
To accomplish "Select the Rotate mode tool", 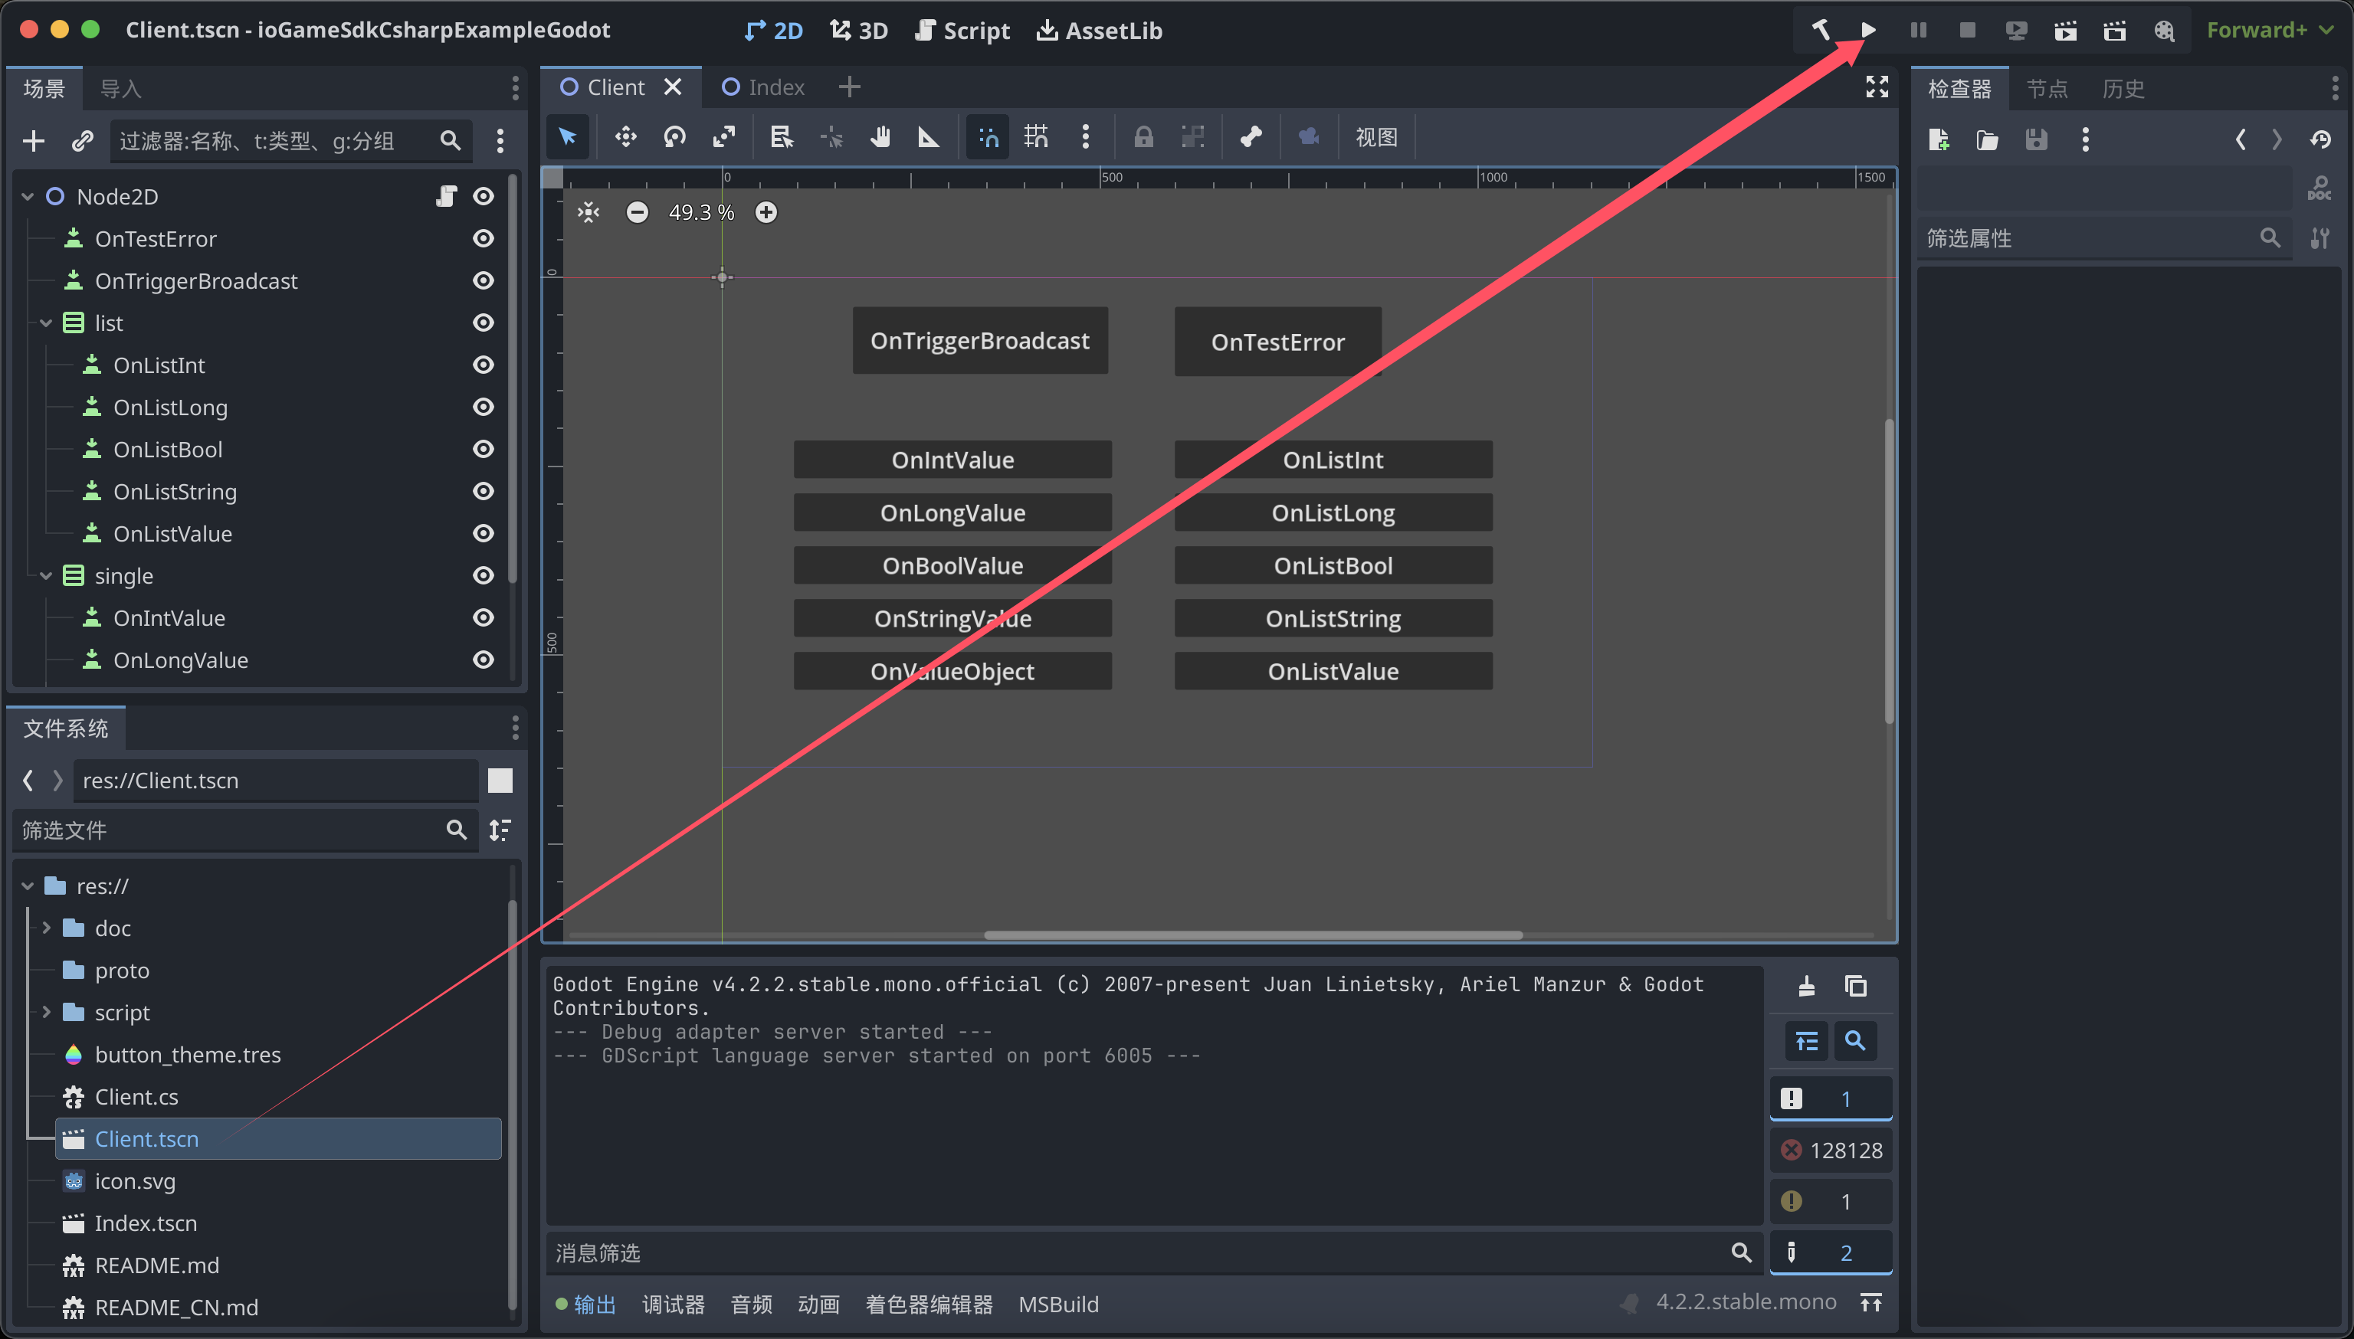I will click(674, 137).
